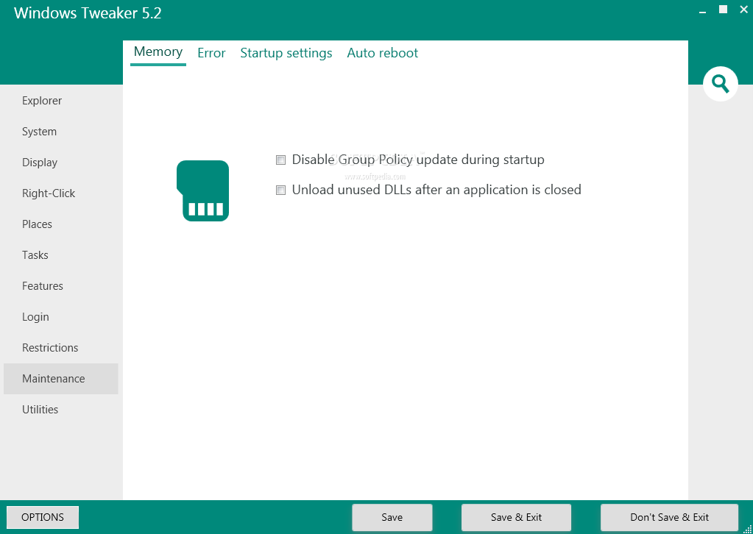This screenshot has width=753, height=534.
Task: Select System in the sidebar
Action: click(61, 132)
